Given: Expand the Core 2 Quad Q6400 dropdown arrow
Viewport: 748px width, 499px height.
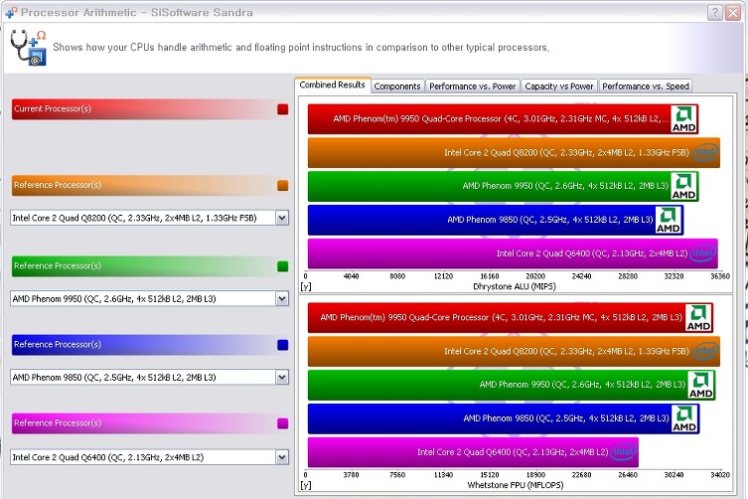Looking at the screenshot, I should [x=282, y=457].
